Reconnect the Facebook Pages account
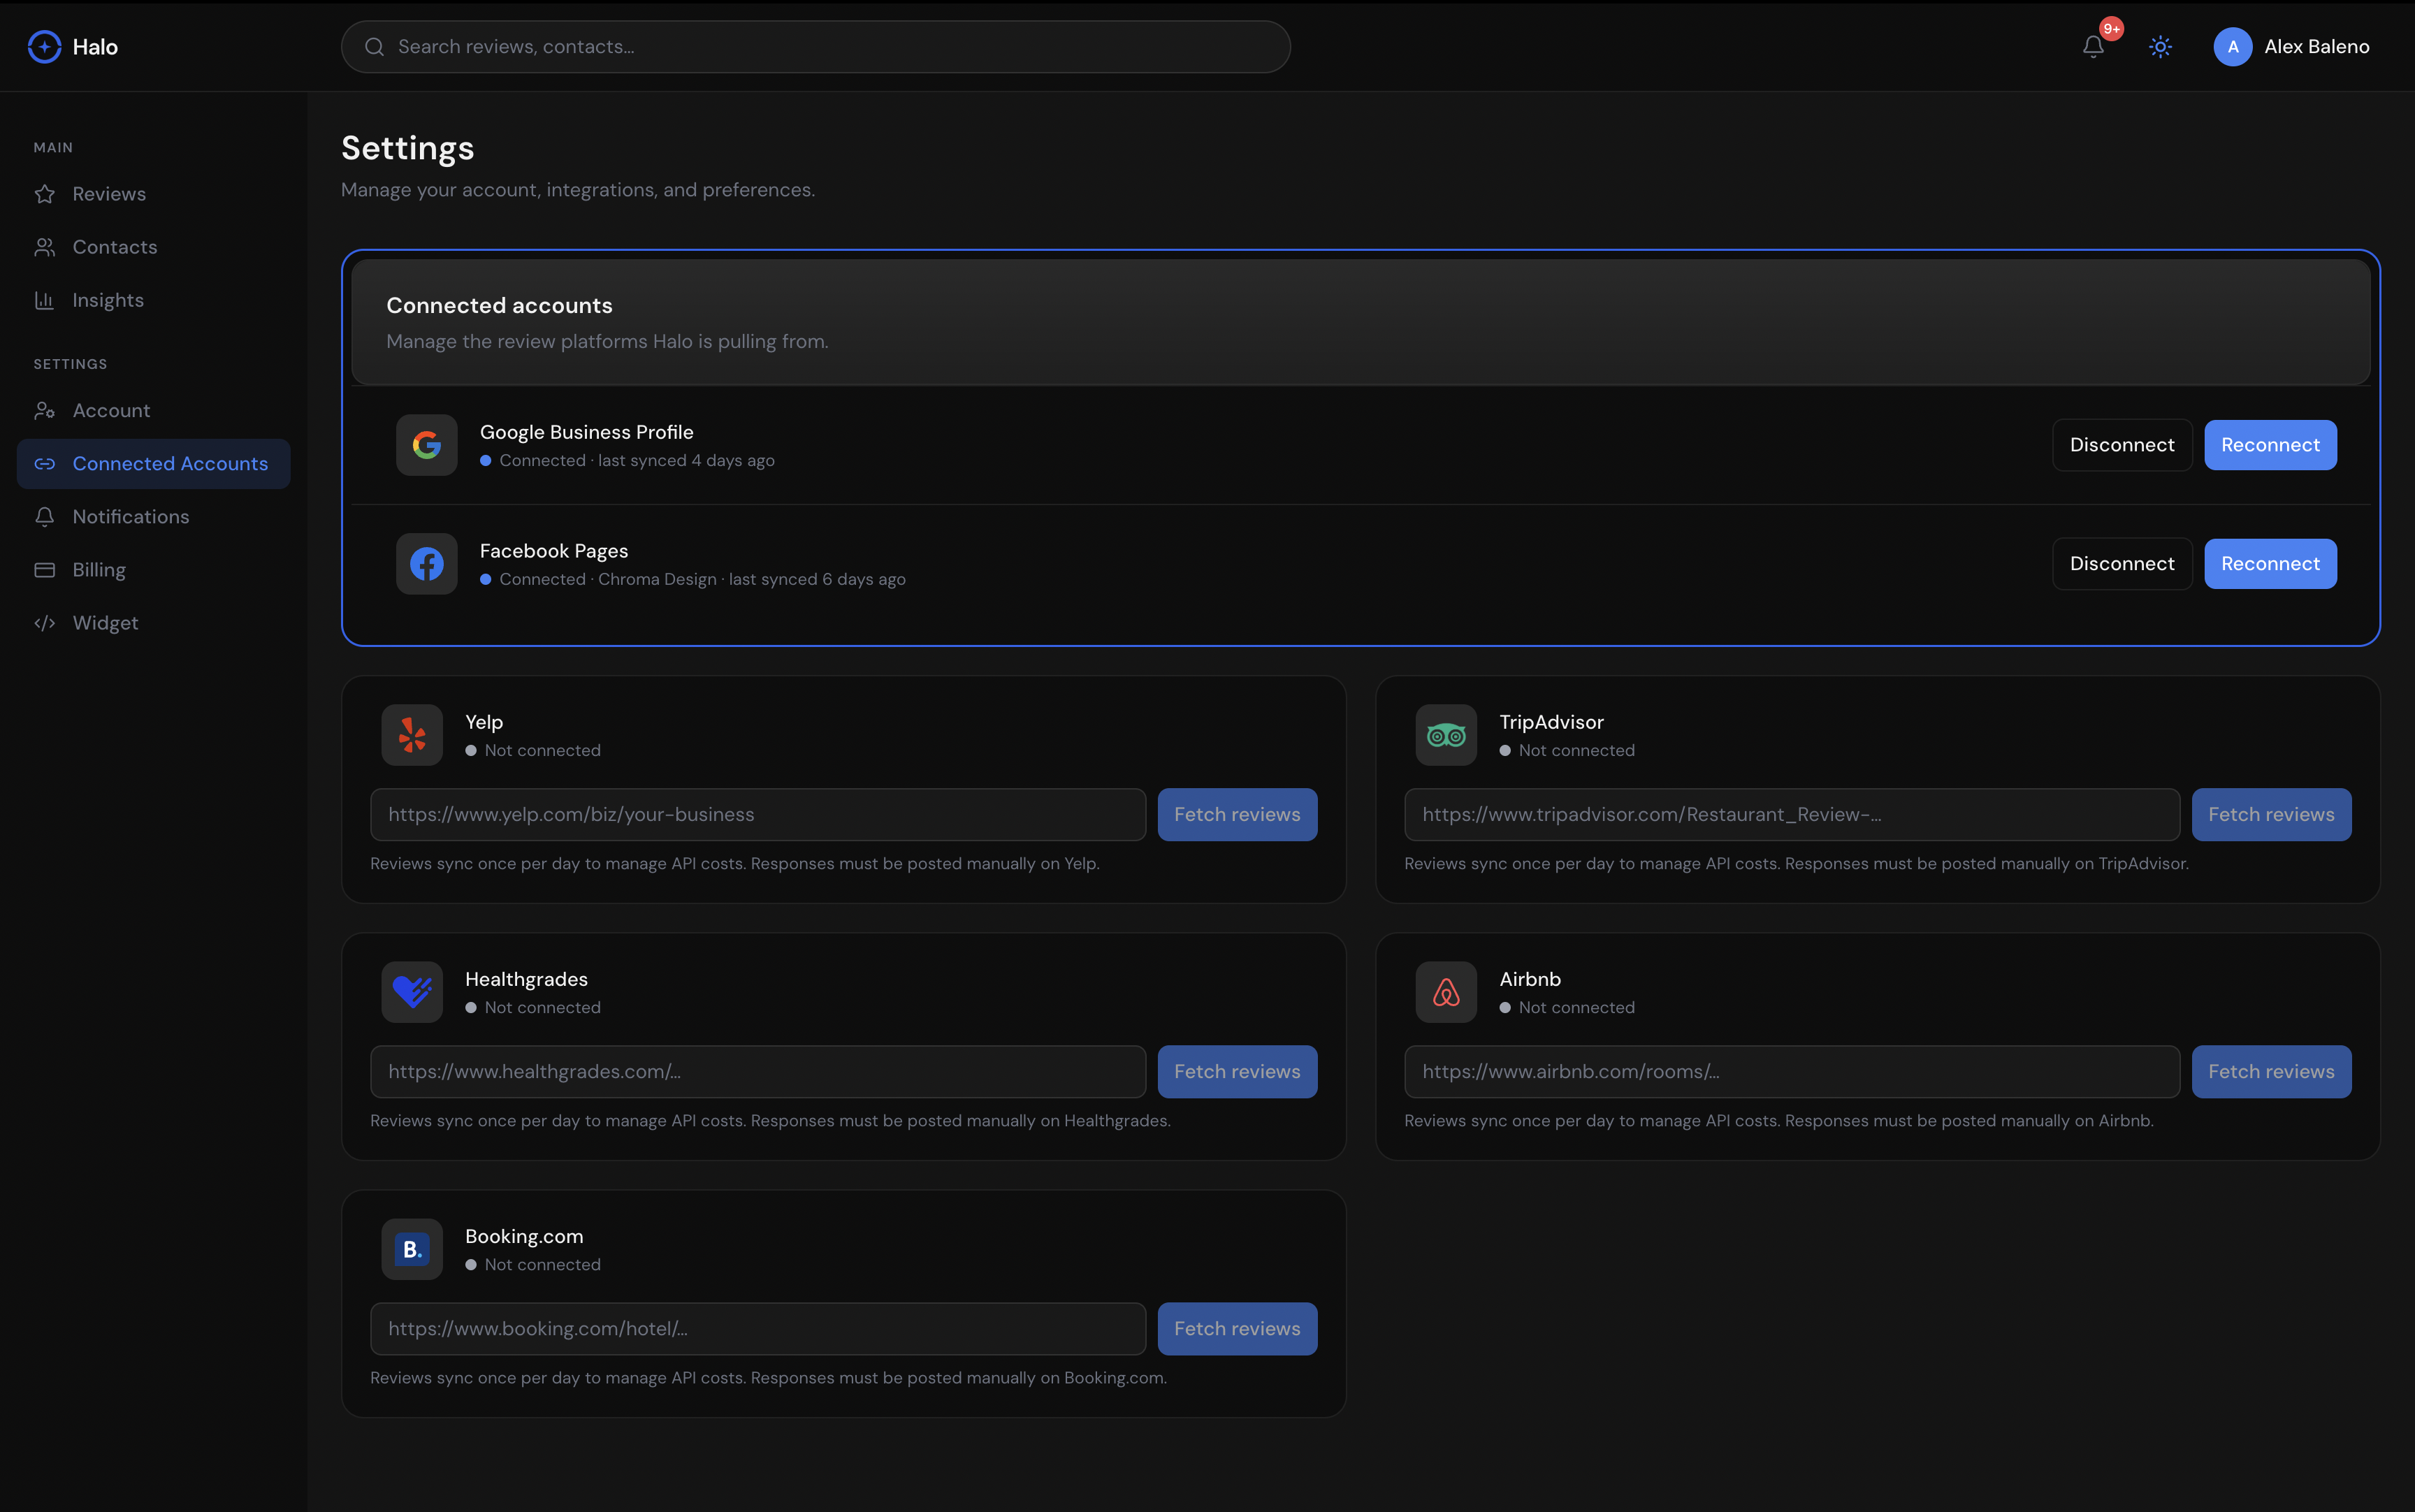The width and height of the screenshot is (2415, 1512). (2270, 563)
